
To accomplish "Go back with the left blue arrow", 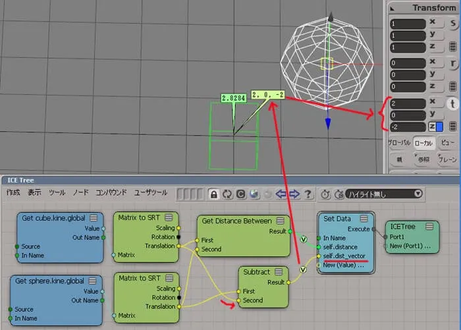I will coord(281,194).
